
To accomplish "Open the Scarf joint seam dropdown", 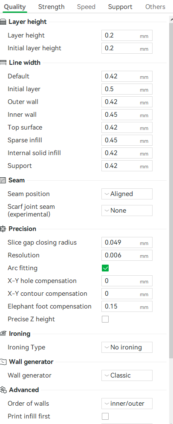I will [127, 211].
